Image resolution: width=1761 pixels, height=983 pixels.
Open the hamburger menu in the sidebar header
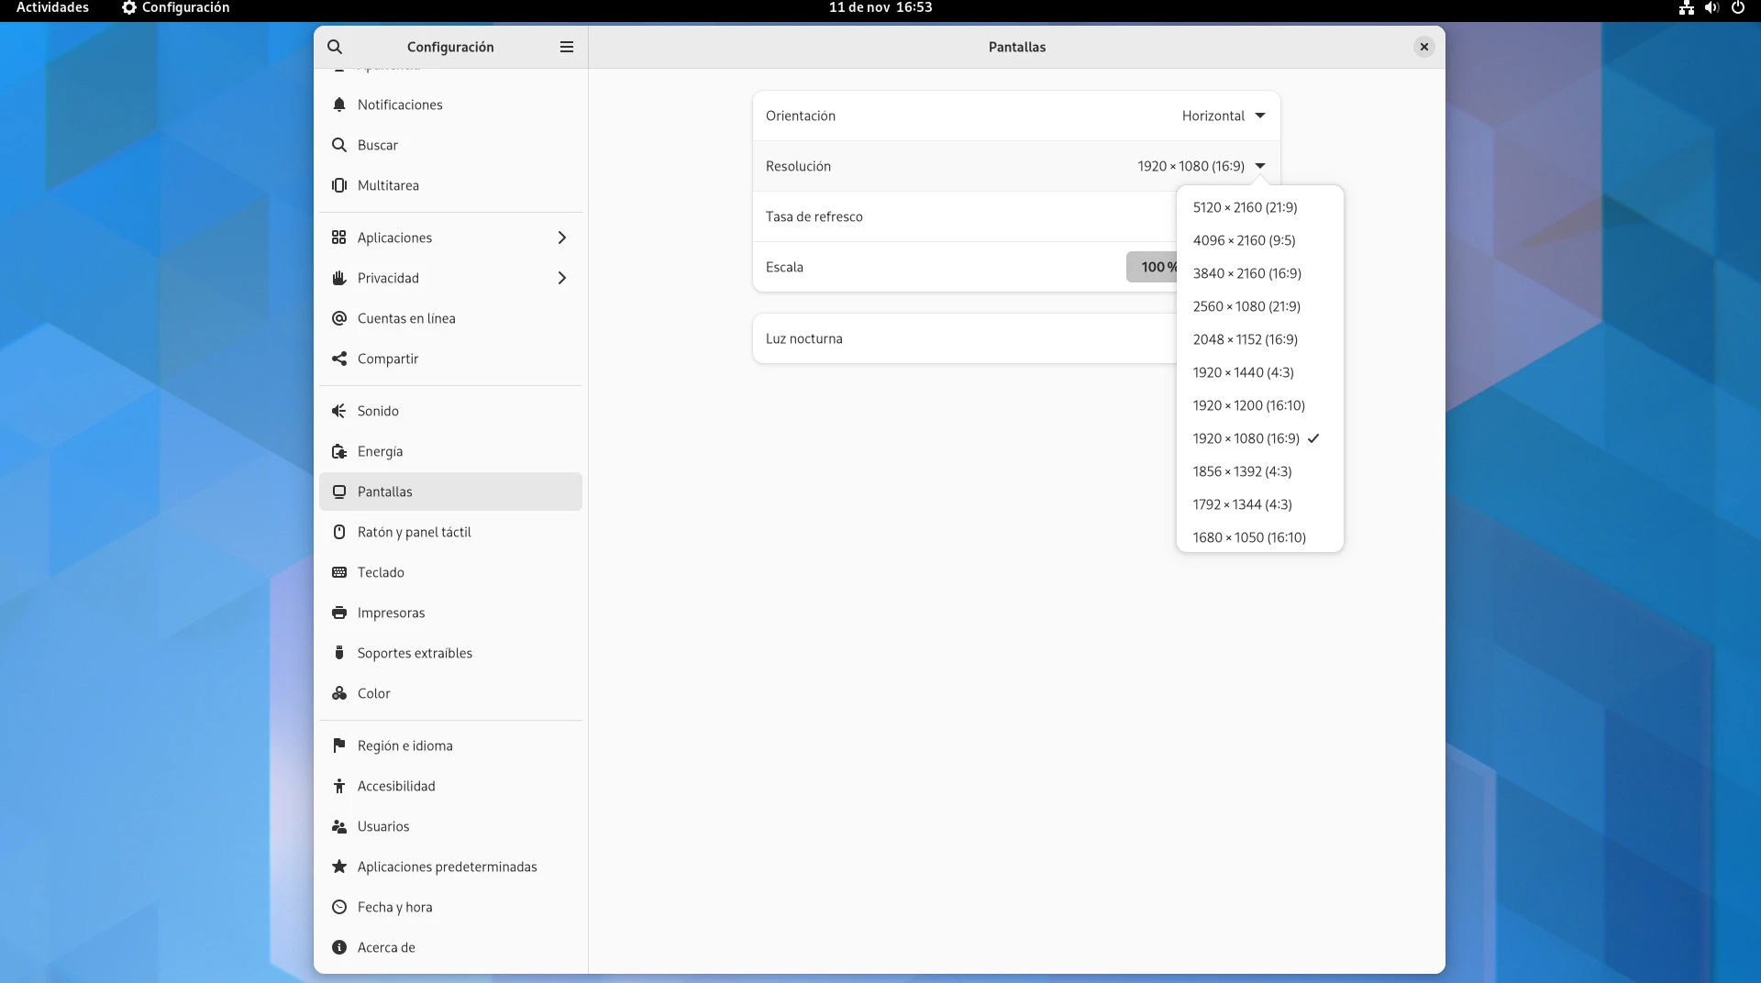pos(567,47)
